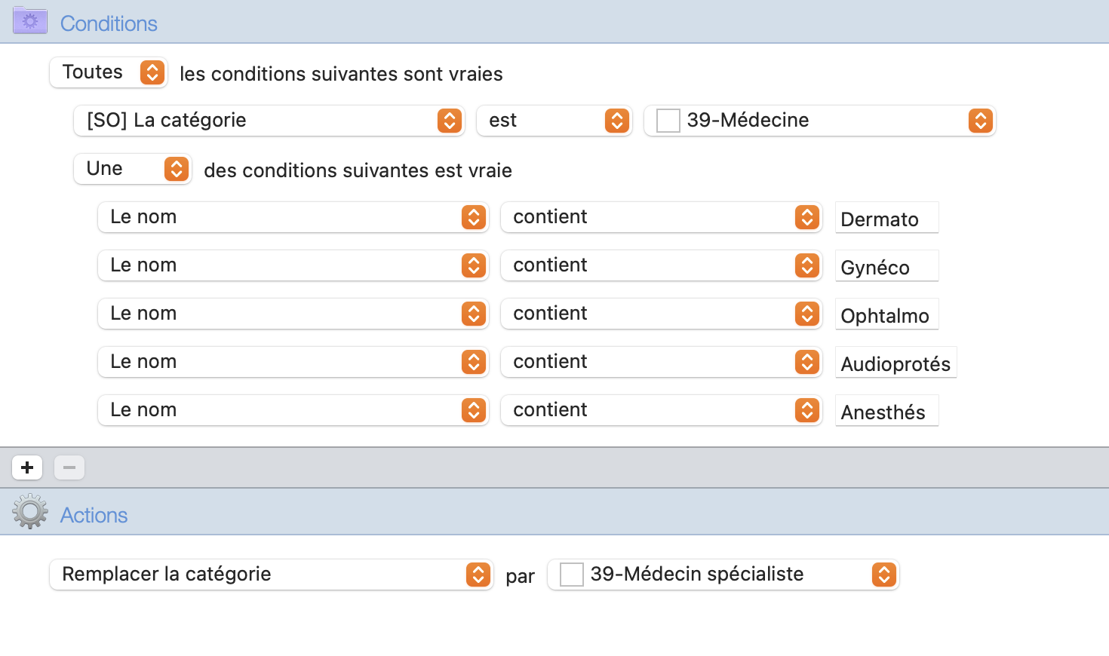
Task: Open the 39-Médecine category dropdown
Action: (820, 121)
